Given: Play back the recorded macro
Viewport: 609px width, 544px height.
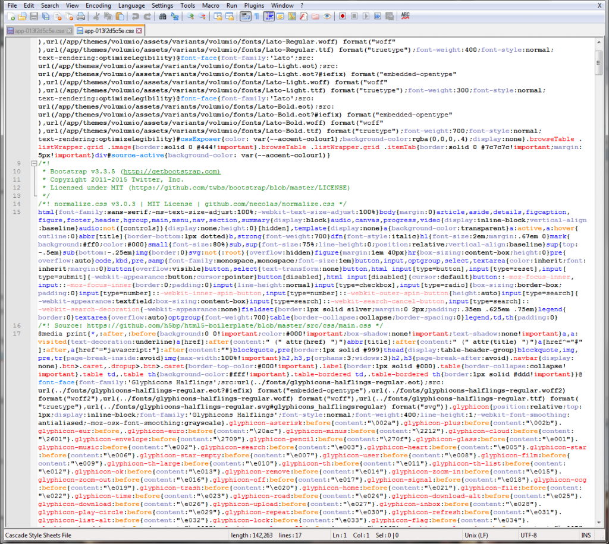Looking at the screenshot, I should tap(366, 16).
